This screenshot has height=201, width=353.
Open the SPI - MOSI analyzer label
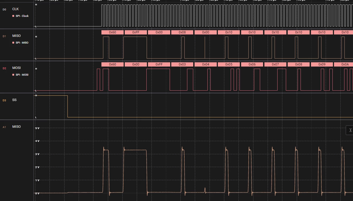tap(22, 75)
